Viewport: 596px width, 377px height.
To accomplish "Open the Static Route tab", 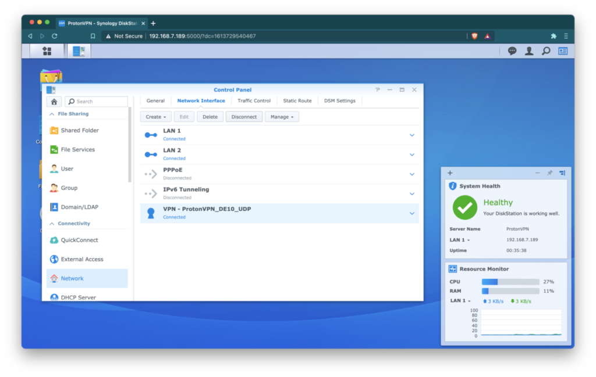I will pos(297,101).
